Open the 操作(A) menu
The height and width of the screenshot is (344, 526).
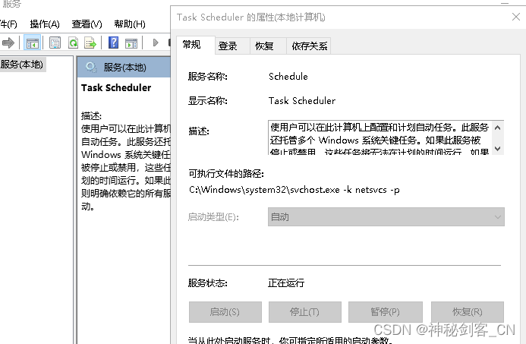click(x=45, y=24)
